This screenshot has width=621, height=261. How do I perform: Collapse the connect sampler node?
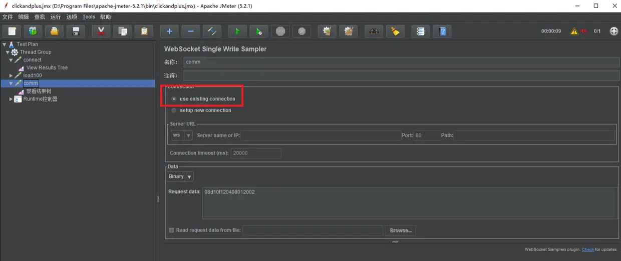tap(11, 60)
